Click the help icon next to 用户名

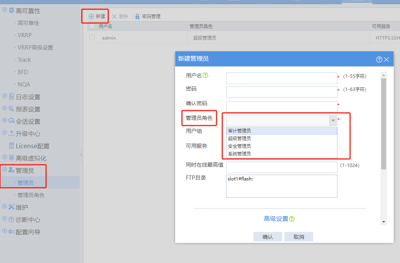[x=205, y=75]
